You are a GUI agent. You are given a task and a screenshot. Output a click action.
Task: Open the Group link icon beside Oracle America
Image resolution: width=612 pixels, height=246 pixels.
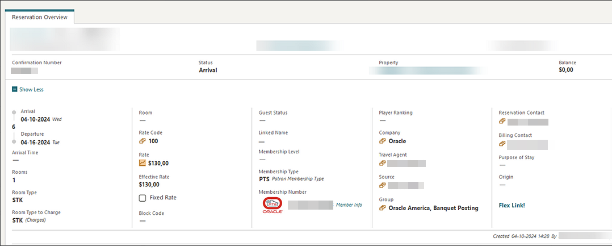(383, 208)
